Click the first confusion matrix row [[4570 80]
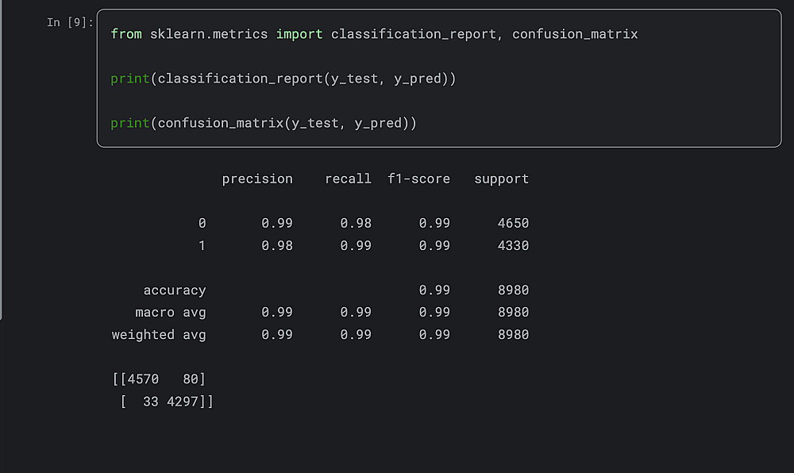This screenshot has height=473, width=794. 159,379
